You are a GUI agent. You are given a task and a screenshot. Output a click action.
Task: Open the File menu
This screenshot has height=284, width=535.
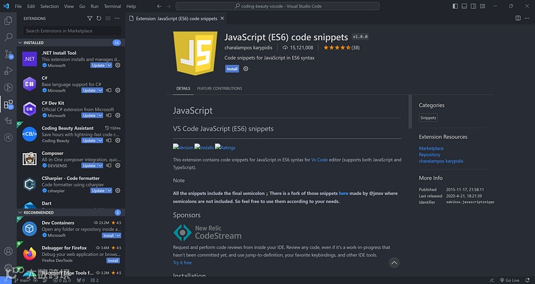tap(19, 6)
